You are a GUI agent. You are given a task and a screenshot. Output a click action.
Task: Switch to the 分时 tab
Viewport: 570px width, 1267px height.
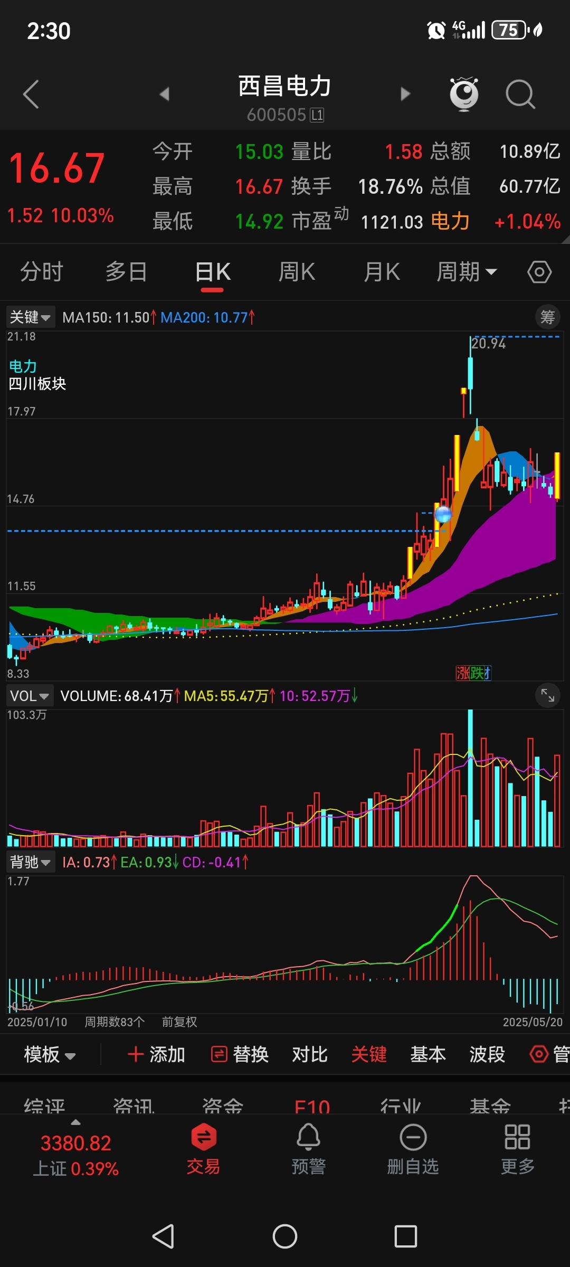42,272
